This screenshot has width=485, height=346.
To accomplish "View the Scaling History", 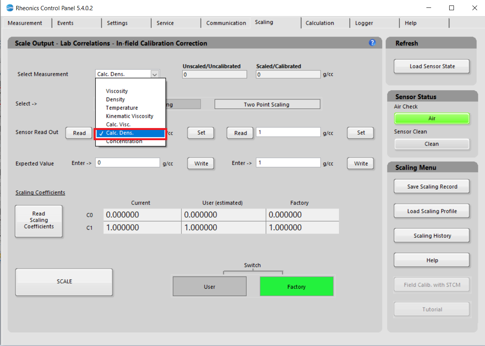I will pos(432,236).
